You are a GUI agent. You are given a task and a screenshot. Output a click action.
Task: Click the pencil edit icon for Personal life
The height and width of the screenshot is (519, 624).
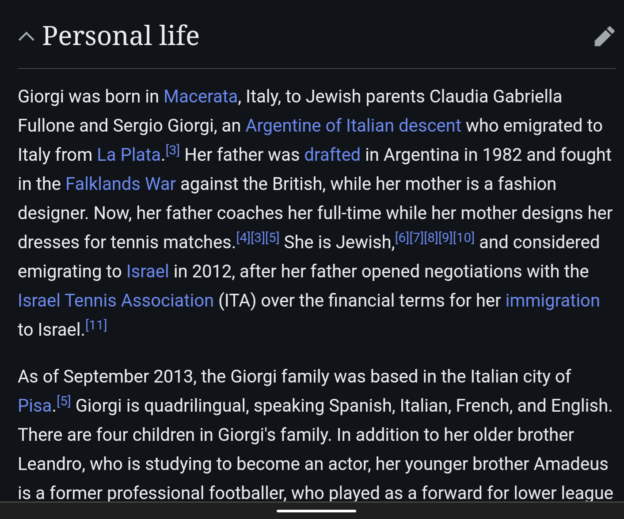tap(604, 36)
